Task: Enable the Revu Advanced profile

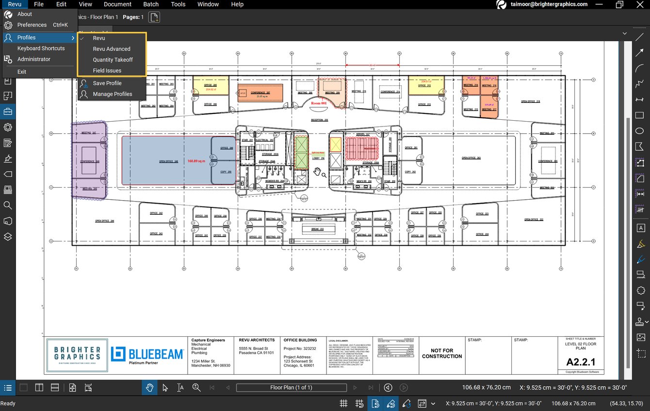Action: pos(112,48)
